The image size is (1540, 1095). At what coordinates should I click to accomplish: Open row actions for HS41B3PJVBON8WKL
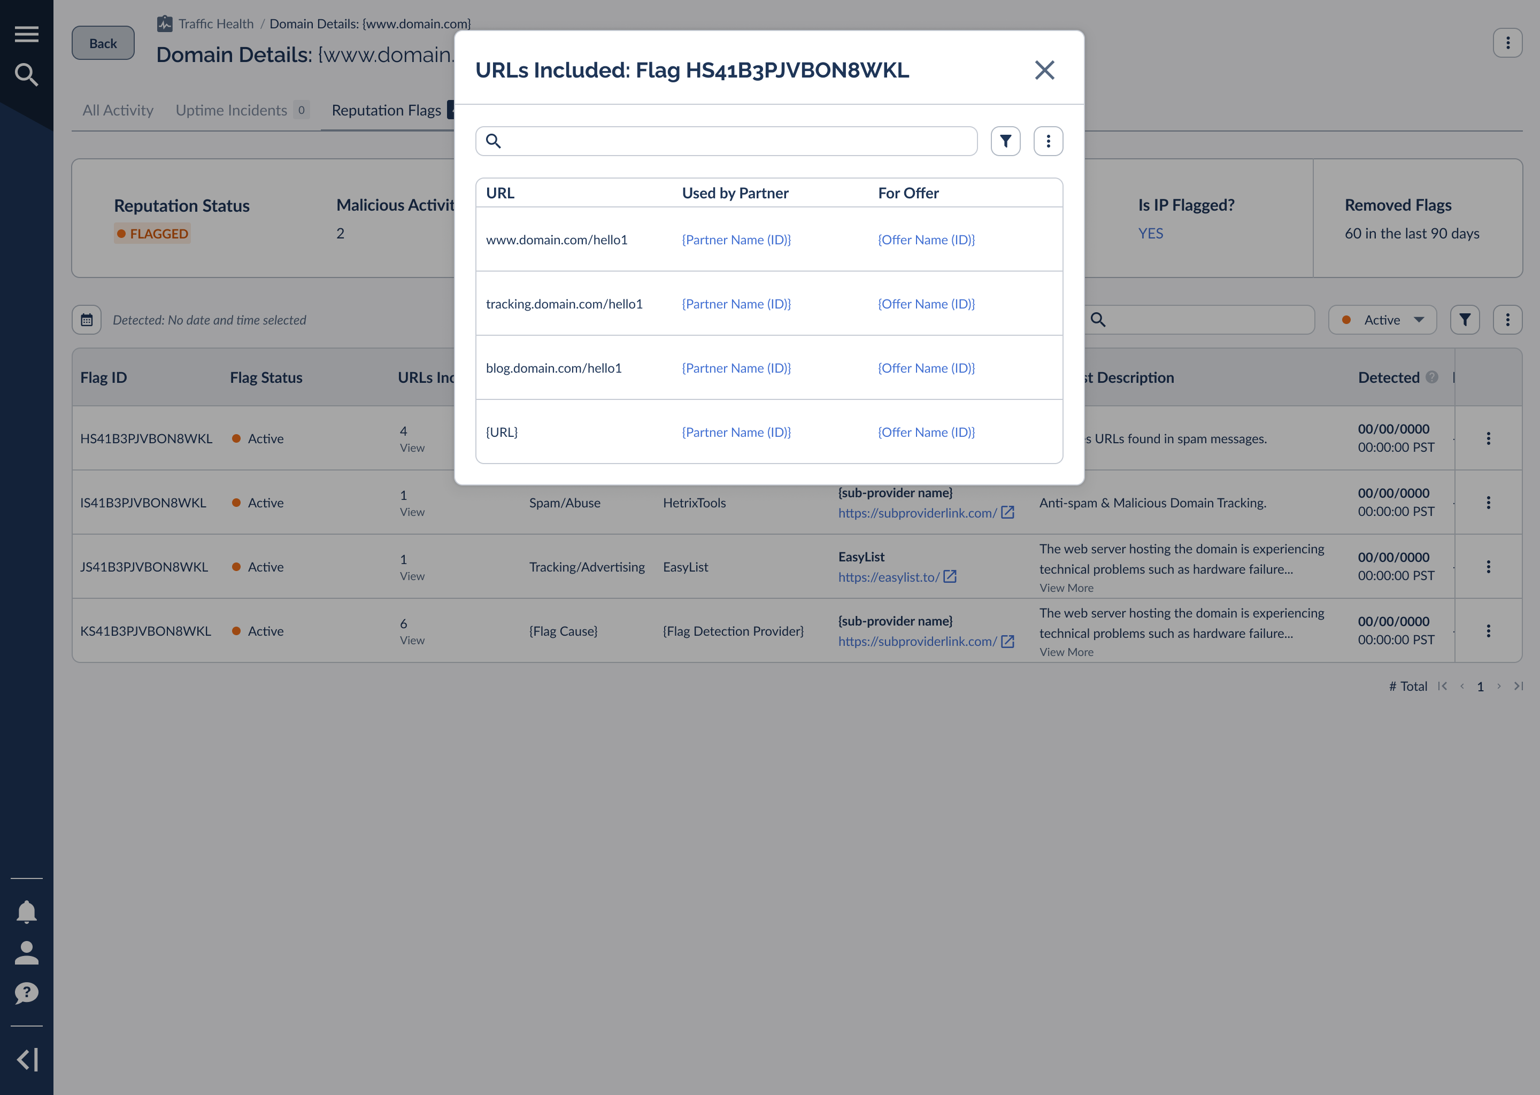tap(1488, 438)
